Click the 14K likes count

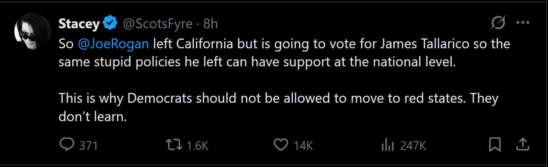pos(303,145)
